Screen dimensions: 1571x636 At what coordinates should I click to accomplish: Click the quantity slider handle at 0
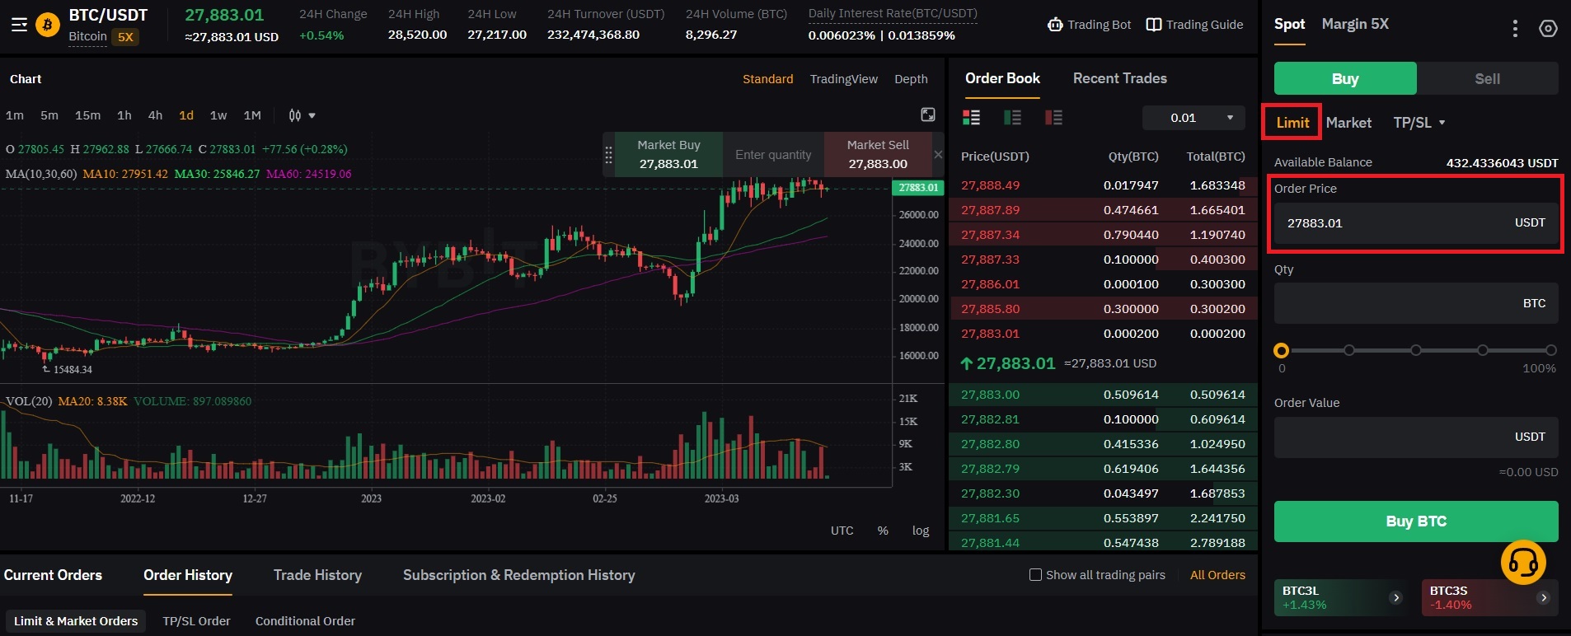pos(1281,350)
